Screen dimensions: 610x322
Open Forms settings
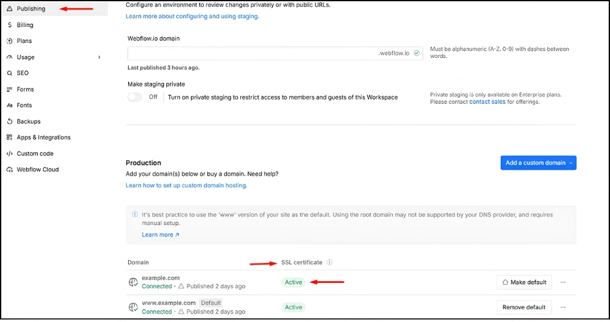(25, 90)
